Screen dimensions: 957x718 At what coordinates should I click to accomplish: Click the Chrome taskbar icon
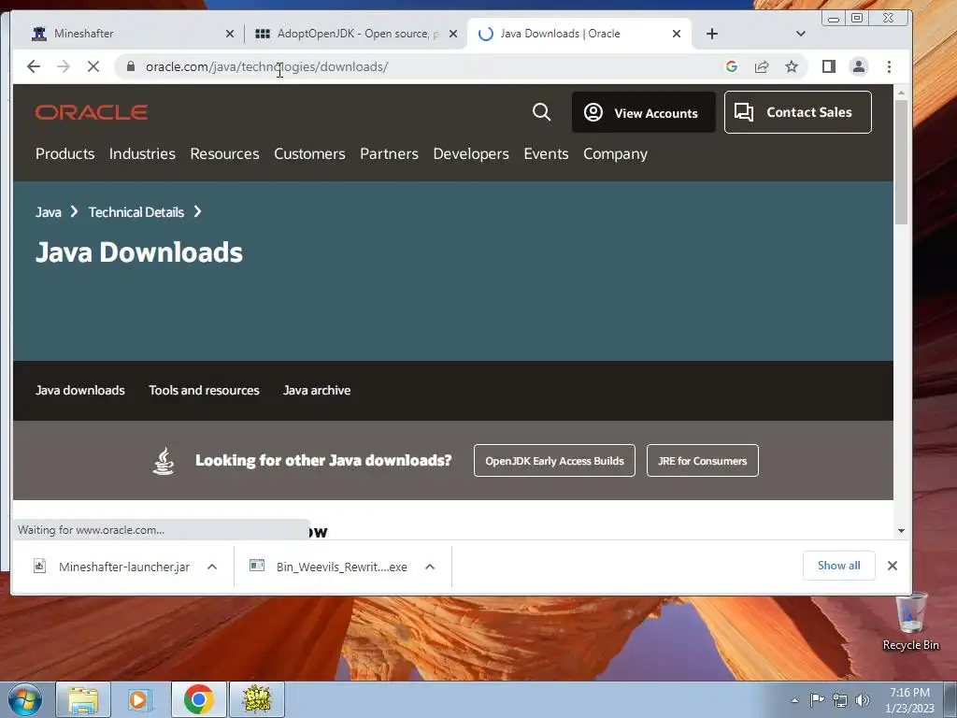pyautogui.click(x=198, y=699)
